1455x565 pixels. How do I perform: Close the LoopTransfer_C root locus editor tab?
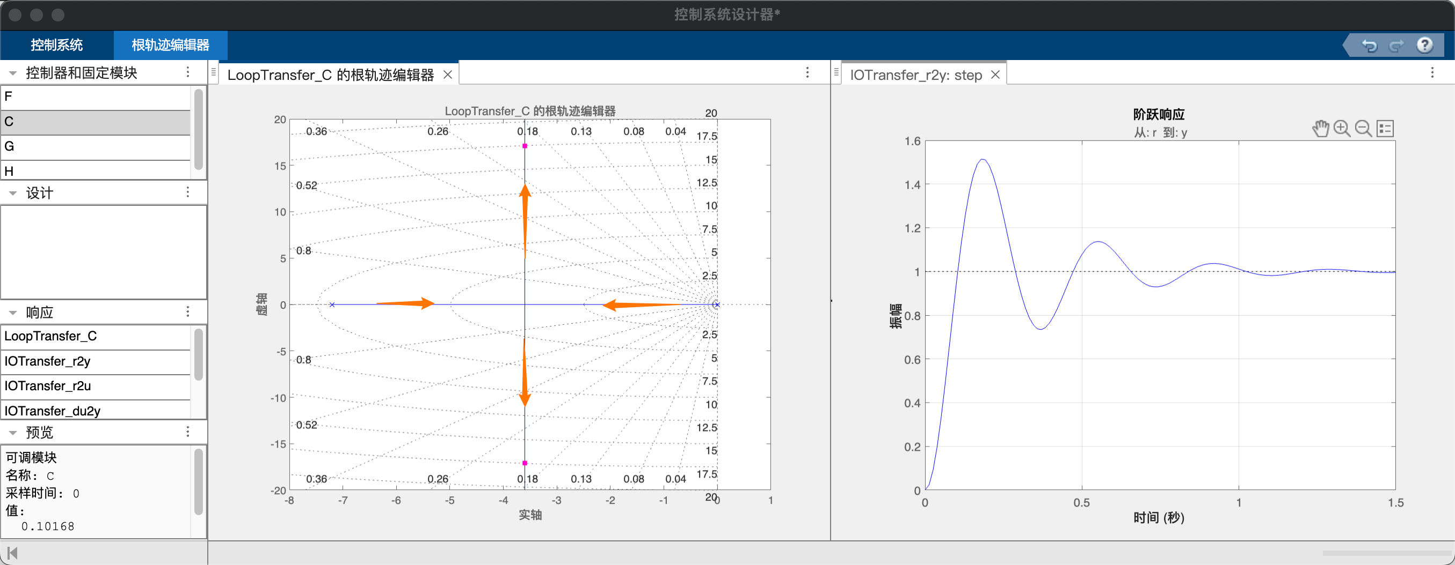447,75
